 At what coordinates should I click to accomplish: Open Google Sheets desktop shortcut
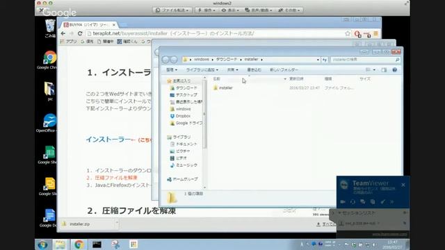tap(49, 155)
